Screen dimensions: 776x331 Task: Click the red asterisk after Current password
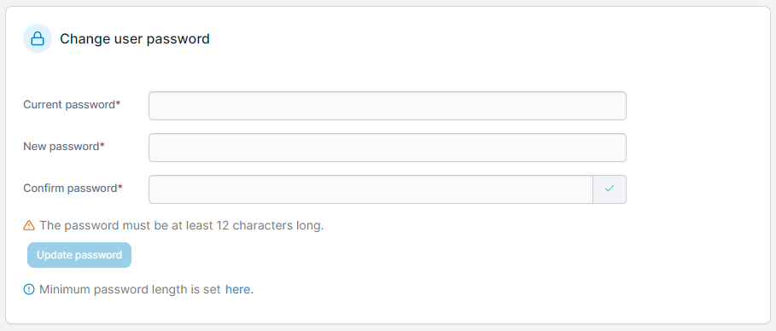pyautogui.click(x=119, y=103)
